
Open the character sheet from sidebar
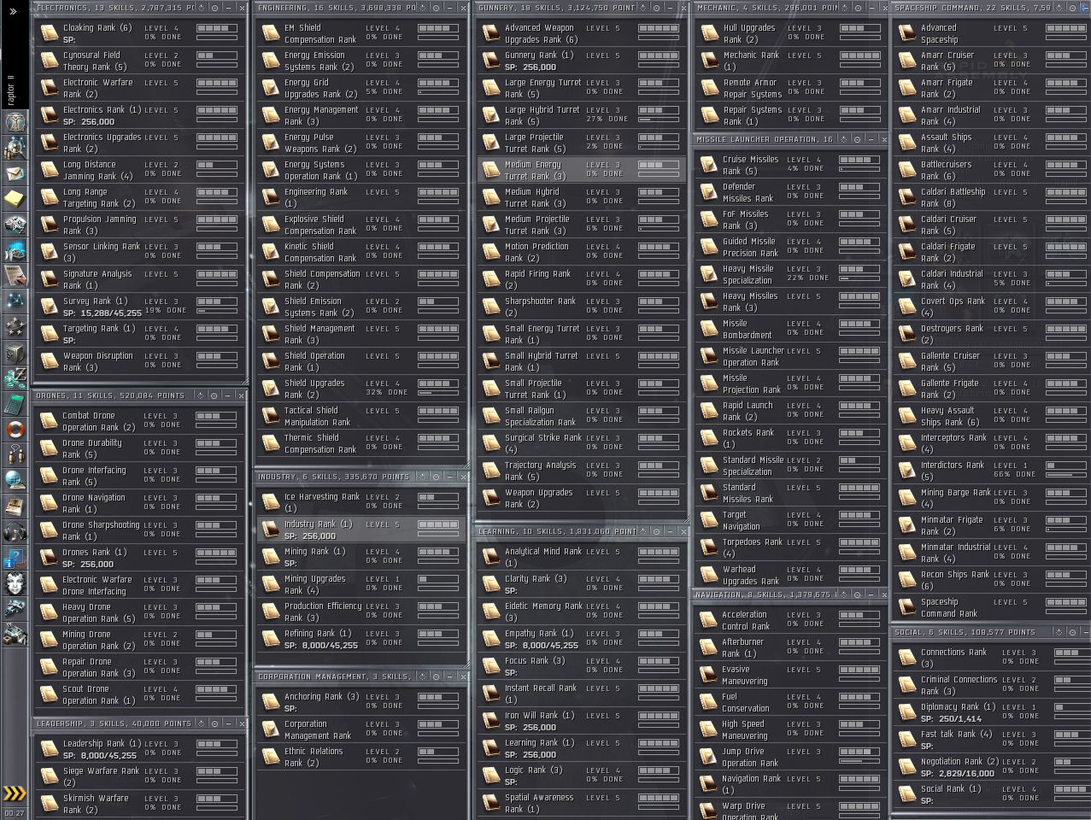point(15,122)
